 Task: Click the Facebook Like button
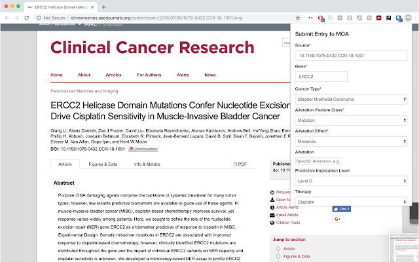click(341, 208)
